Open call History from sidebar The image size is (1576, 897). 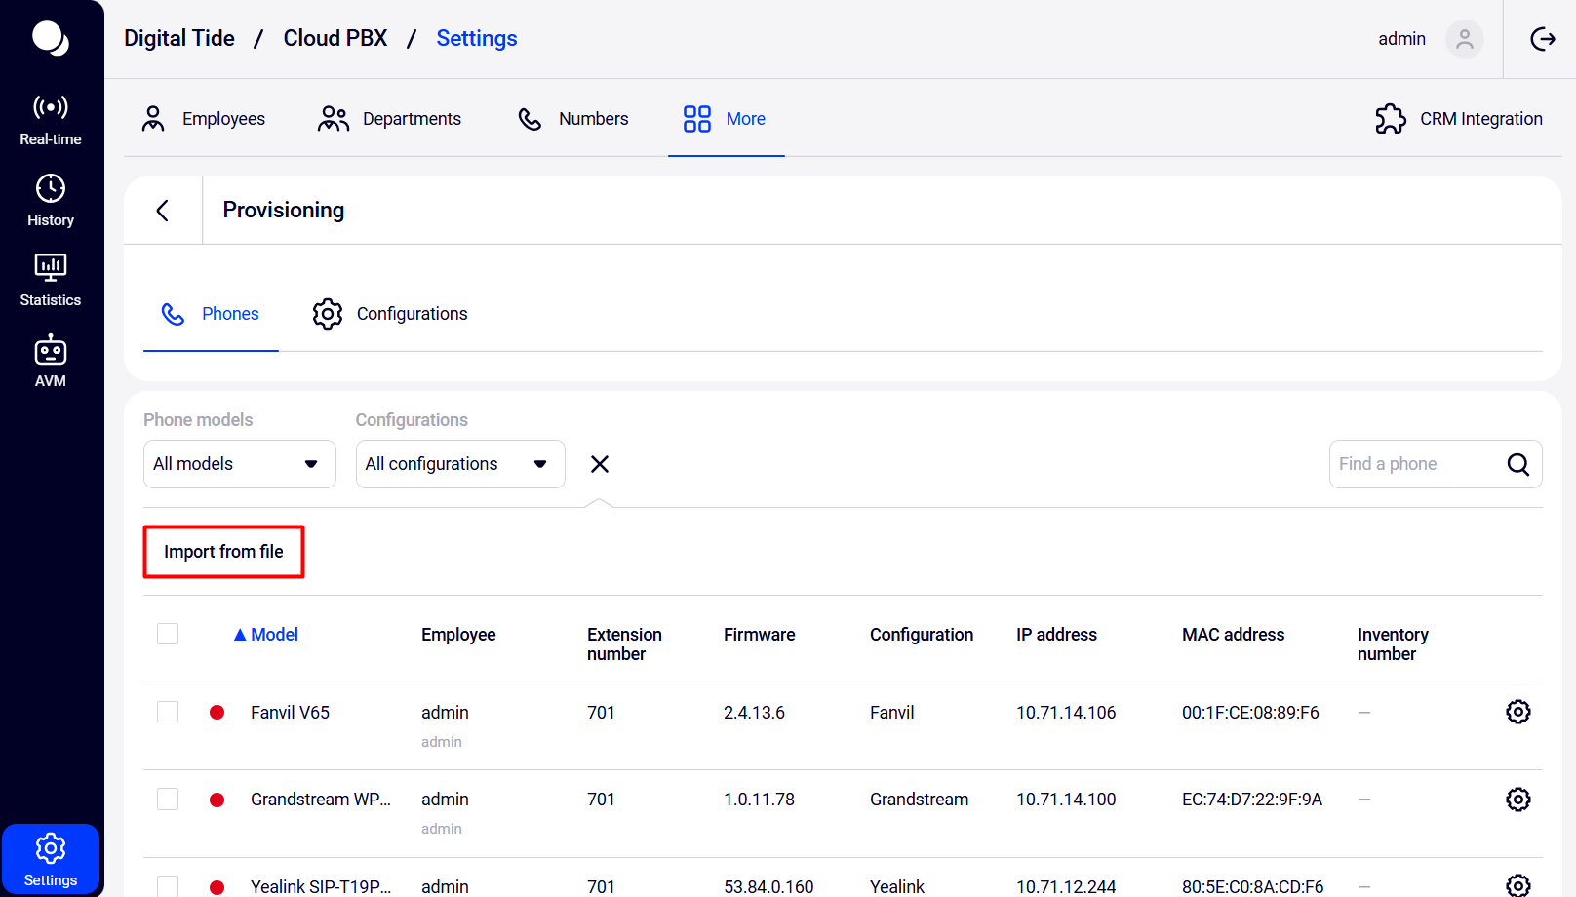pyautogui.click(x=51, y=200)
